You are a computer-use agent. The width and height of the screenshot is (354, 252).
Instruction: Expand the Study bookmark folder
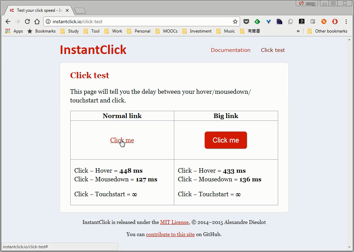tap(70, 31)
